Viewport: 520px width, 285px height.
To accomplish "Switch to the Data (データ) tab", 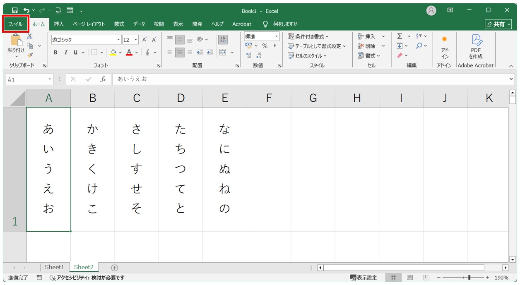I will pos(139,24).
